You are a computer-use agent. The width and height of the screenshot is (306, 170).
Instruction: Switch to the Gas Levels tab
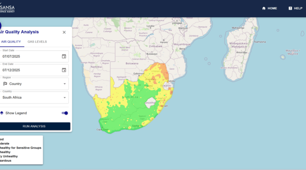[x=37, y=42]
